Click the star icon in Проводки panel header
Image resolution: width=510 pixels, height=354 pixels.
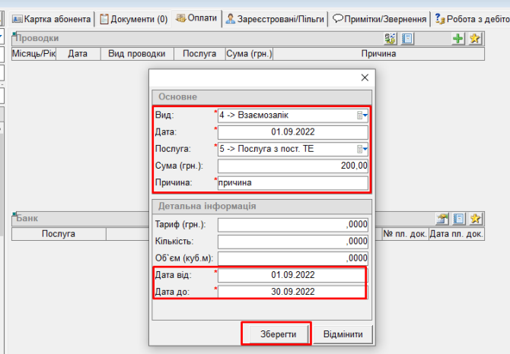click(x=475, y=39)
